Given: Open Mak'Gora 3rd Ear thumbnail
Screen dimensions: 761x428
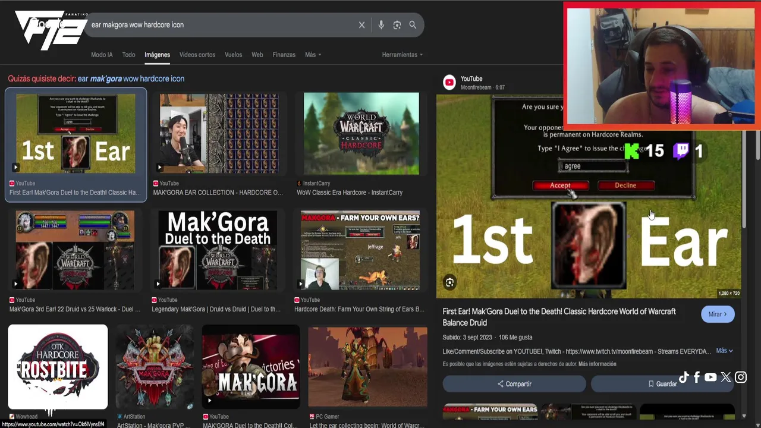Looking at the screenshot, I should pos(75,250).
